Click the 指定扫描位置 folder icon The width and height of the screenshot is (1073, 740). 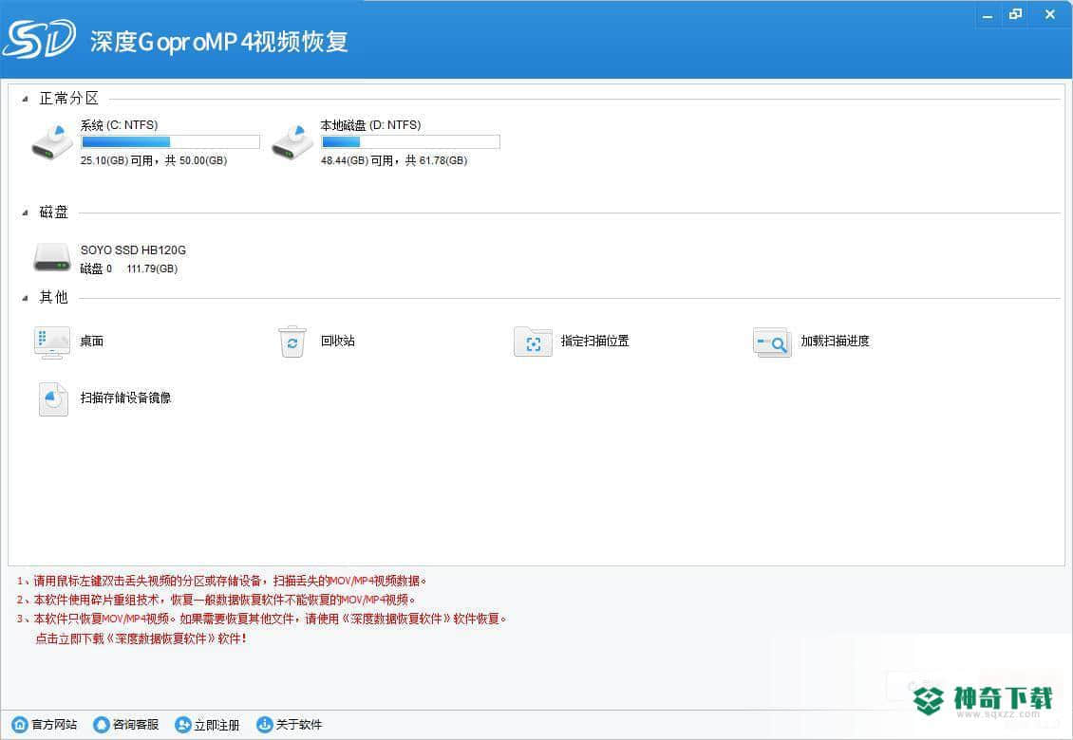pyautogui.click(x=533, y=342)
